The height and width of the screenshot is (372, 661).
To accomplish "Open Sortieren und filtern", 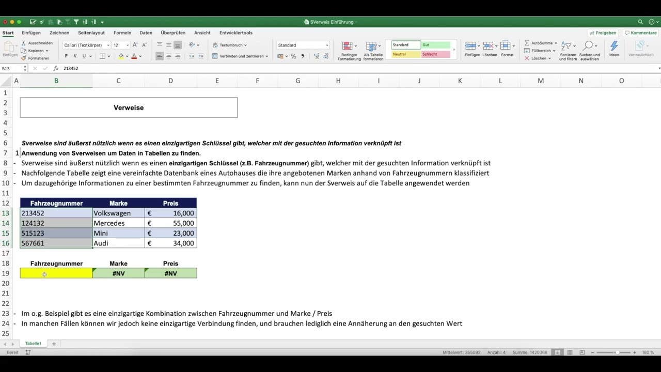I will pyautogui.click(x=568, y=52).
